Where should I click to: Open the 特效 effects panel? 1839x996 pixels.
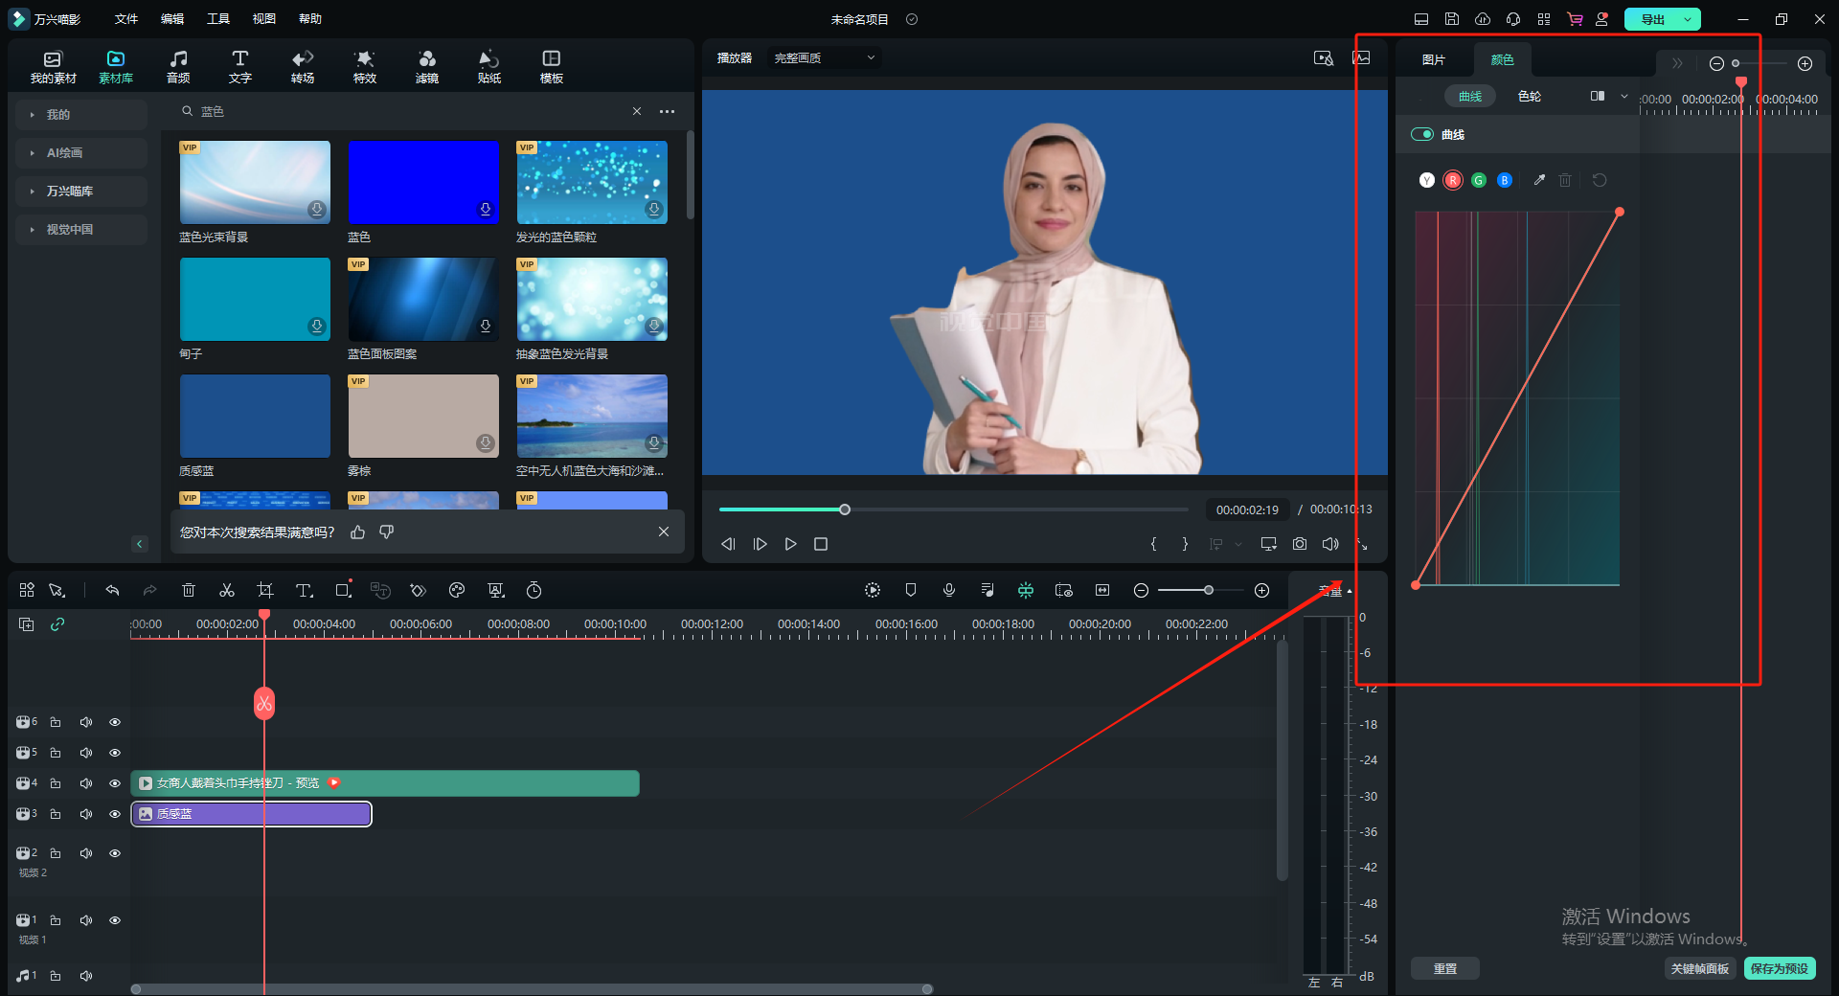tap(365, 66)
